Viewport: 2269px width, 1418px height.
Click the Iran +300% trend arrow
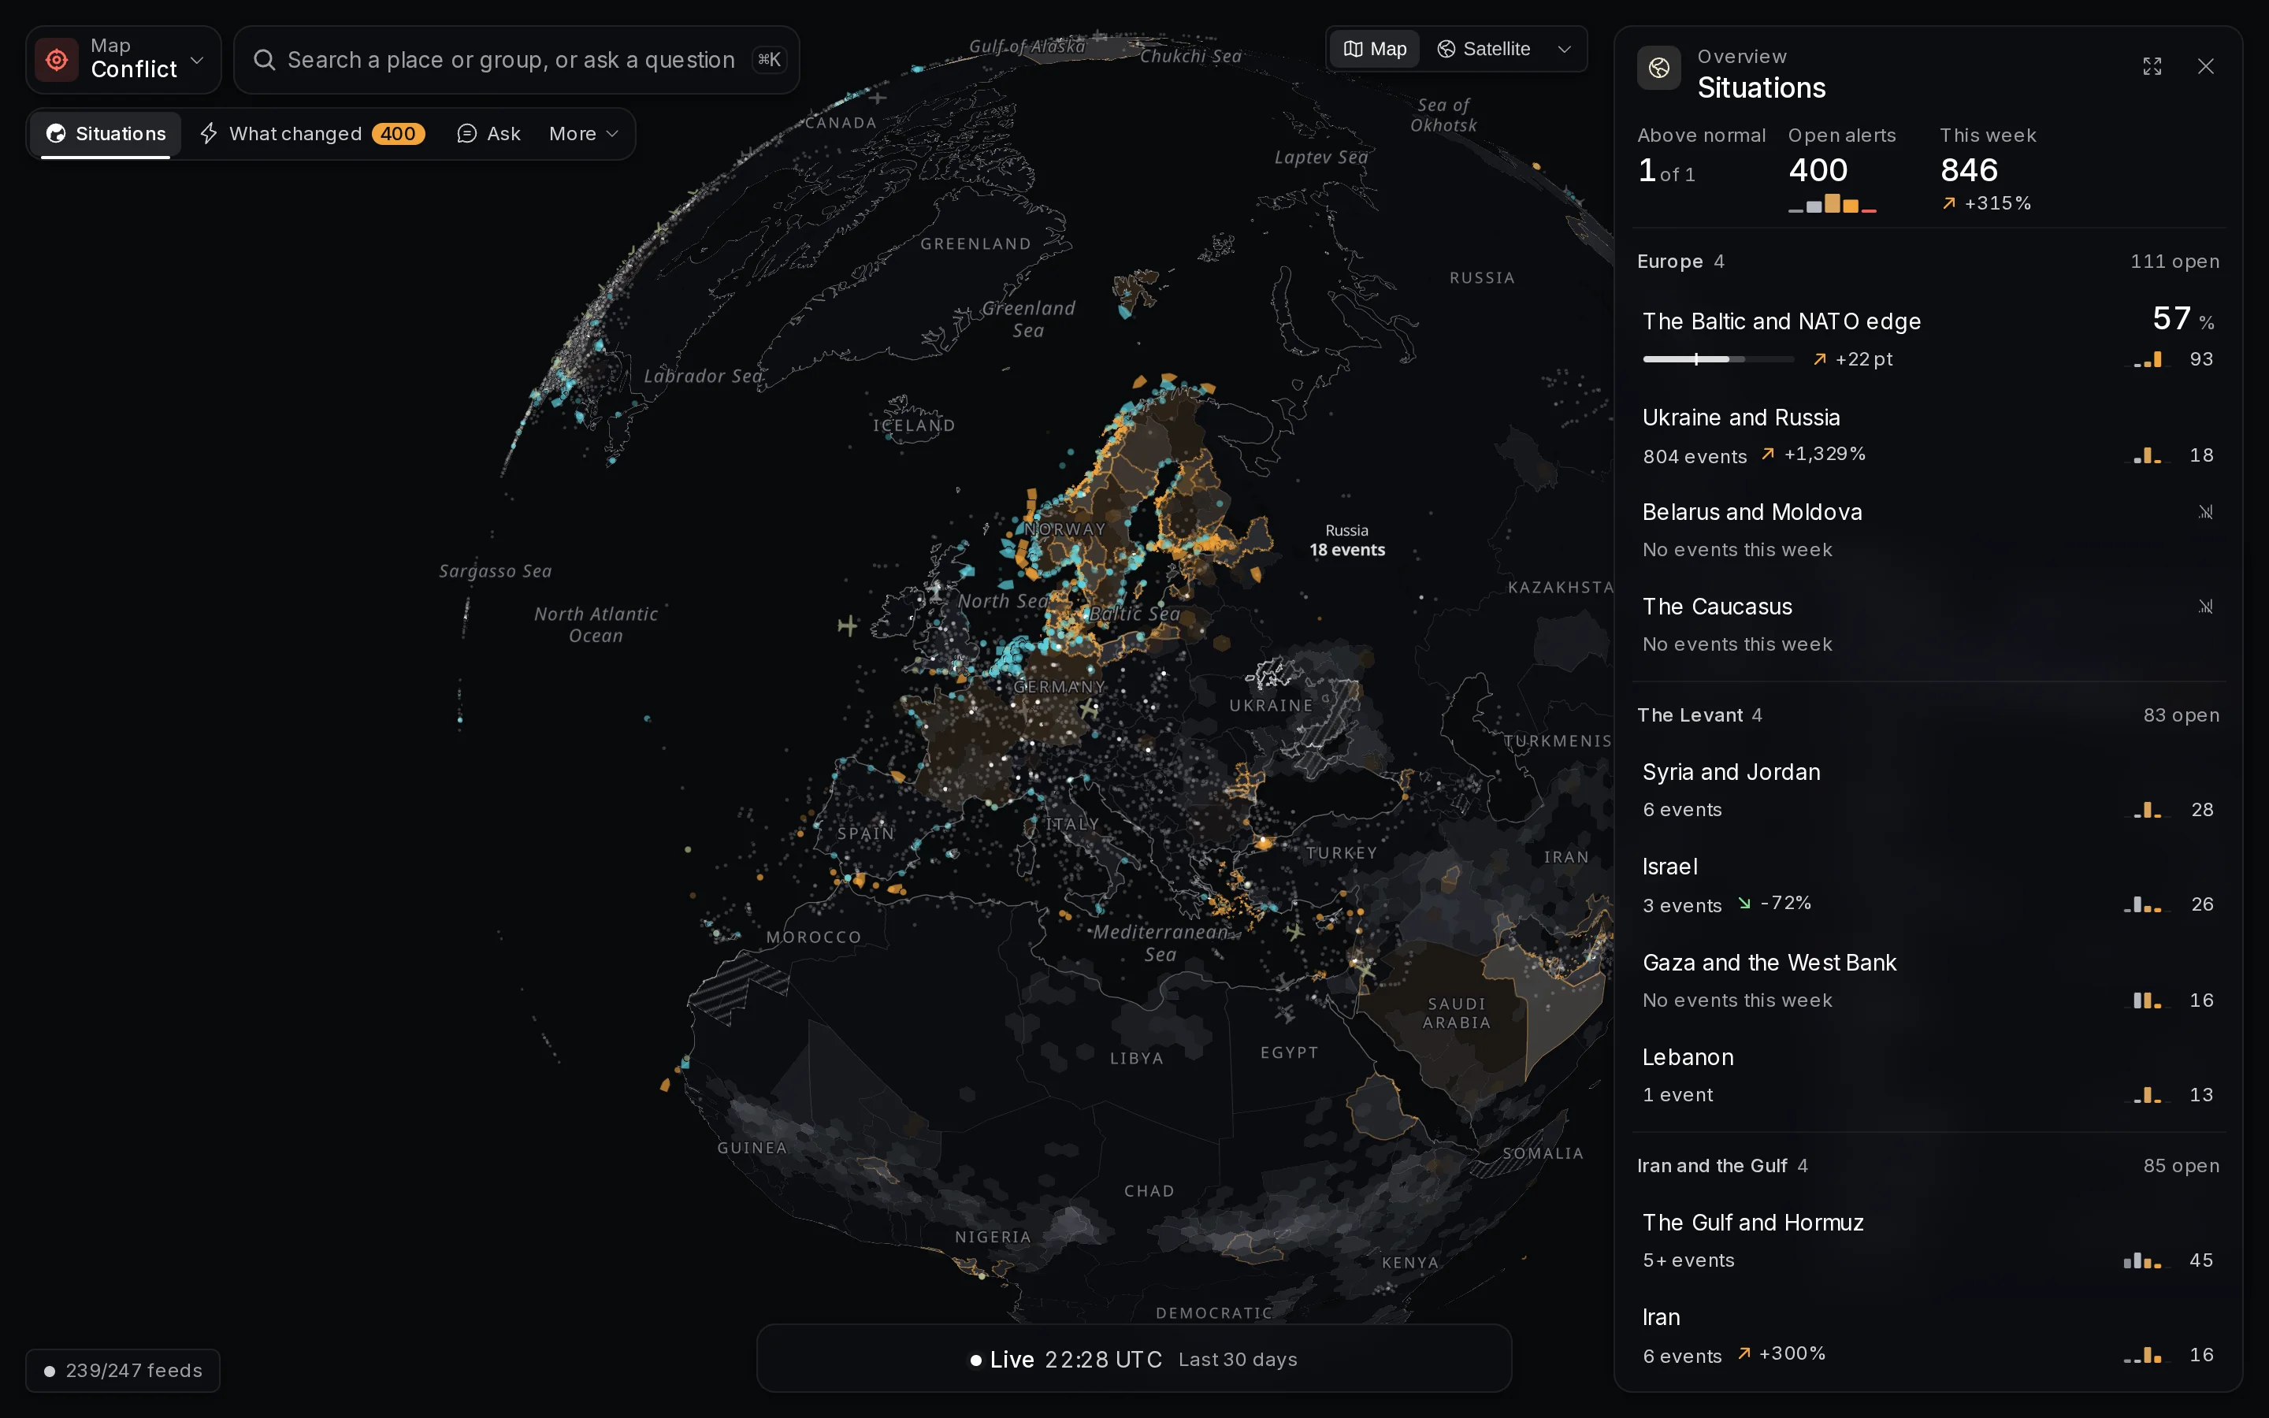[1744, 1353]
